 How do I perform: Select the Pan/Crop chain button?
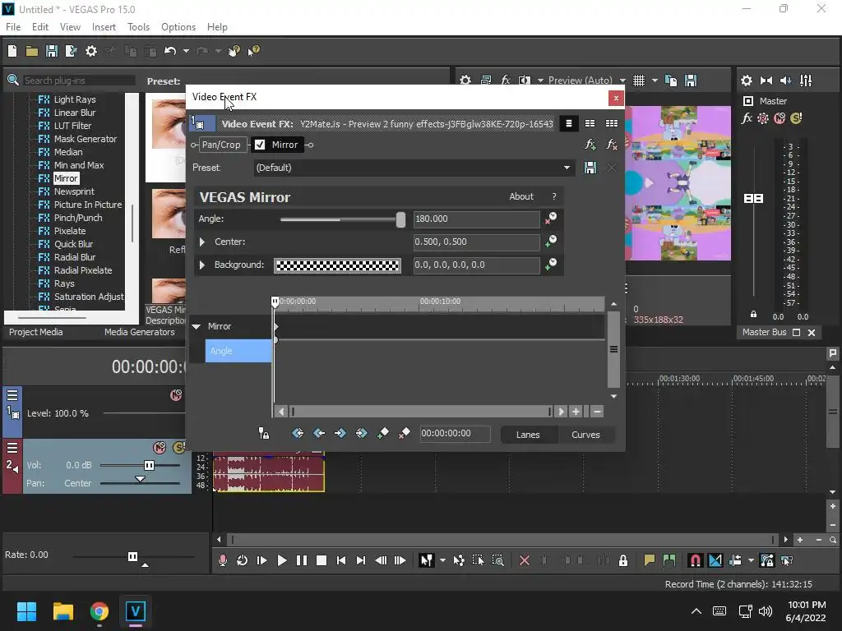click(221, 145)
